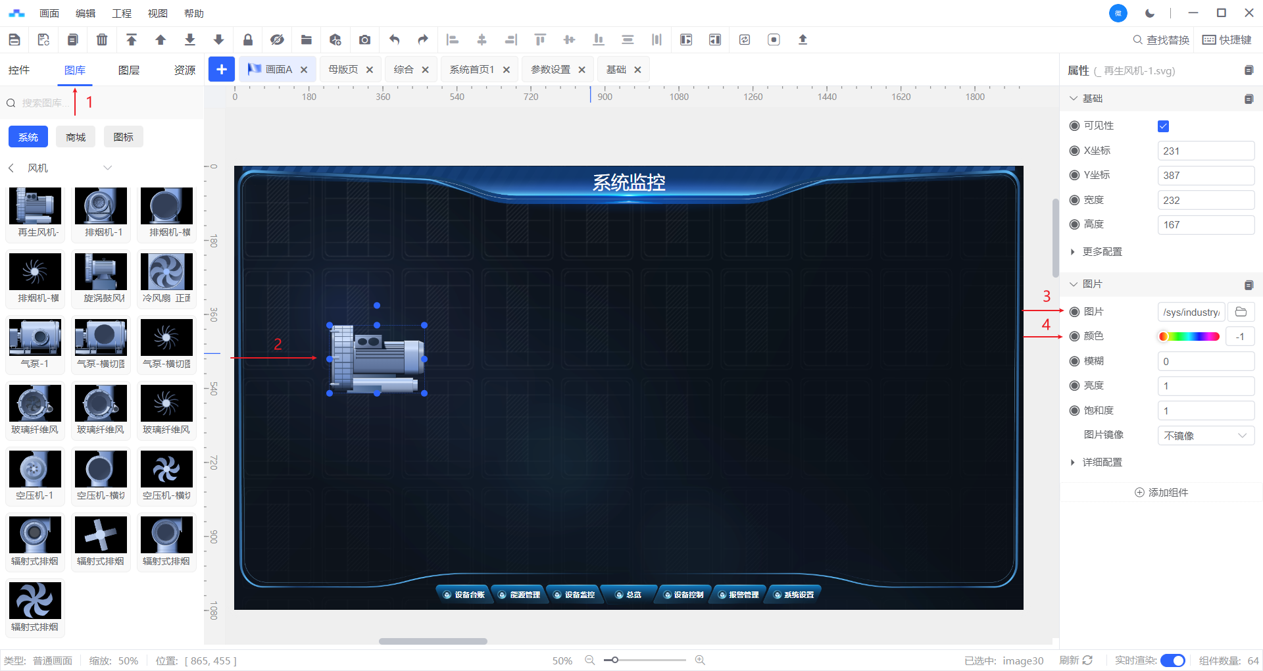The image size is (1263, 671).
Task: Click the camera screenshot icon
Action: 364,40
